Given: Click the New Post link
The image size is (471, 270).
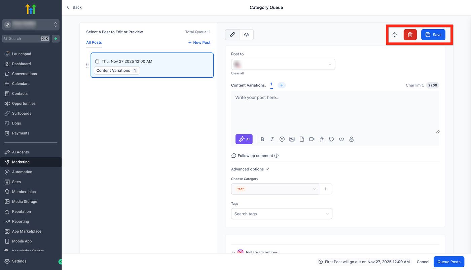Looking at the screenshot, I should [199, 42].
